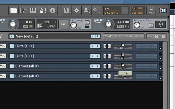Select the top Flute (all X) name

25,46
